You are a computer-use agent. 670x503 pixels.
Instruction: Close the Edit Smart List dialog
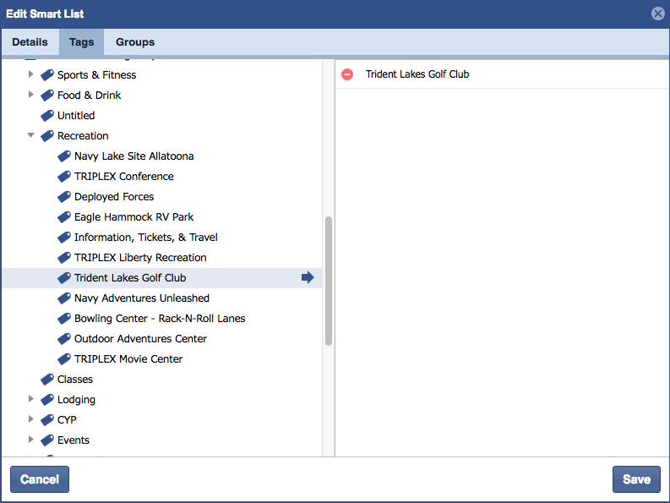point(657,14)
